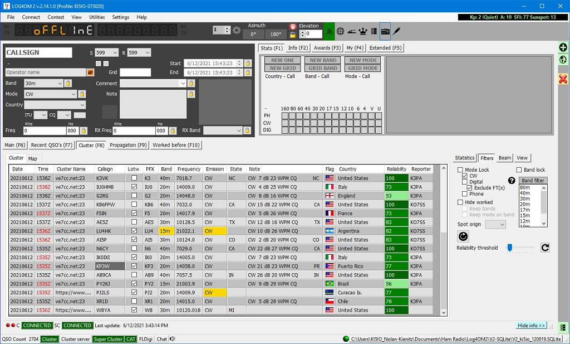Open the crown awards icon

click(x=363, y=31)
